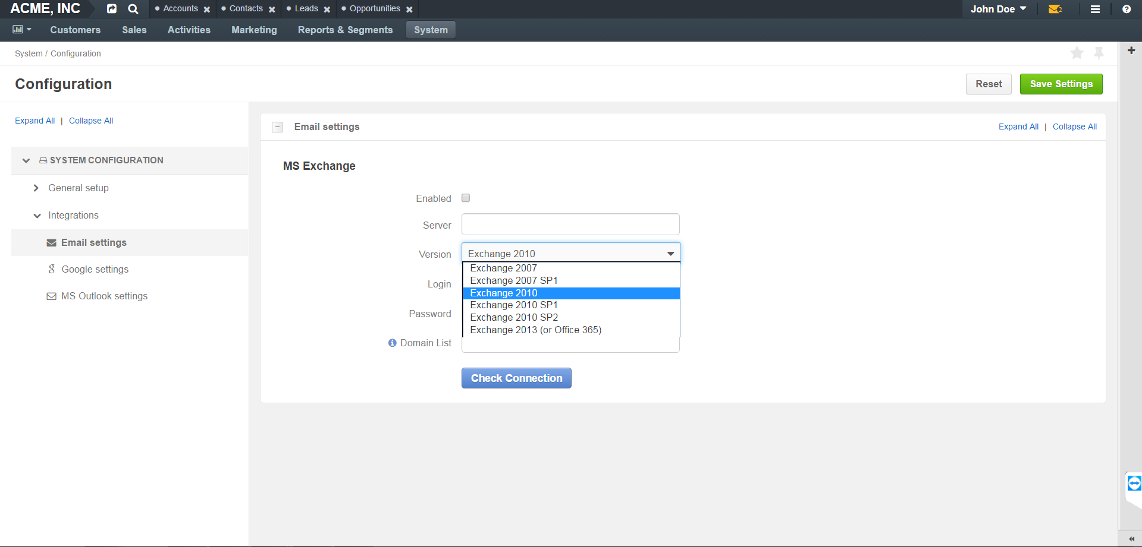1142x547 pixels.
Task: Open the shortcuts icon next to ACME logo
Action: (112, 9)
